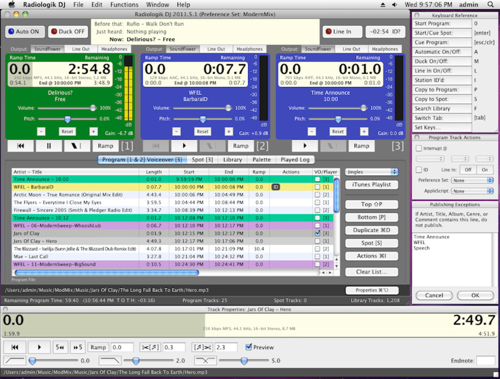Viewport: 500px width, 379px height.
Task: Enable the Interrupt @ checkbox
Action: click(x=419, y=149)
